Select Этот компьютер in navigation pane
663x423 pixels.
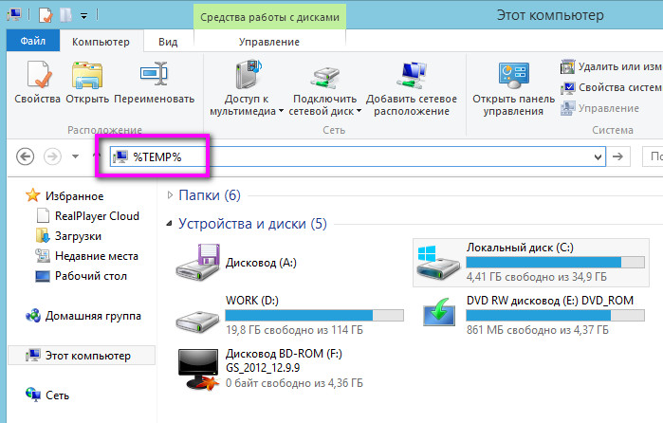[x=82, y=356]
